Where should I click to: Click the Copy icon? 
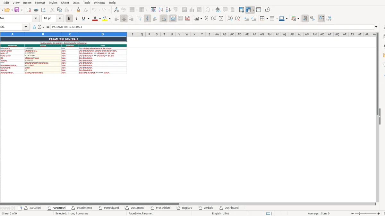tap(60, 10)
